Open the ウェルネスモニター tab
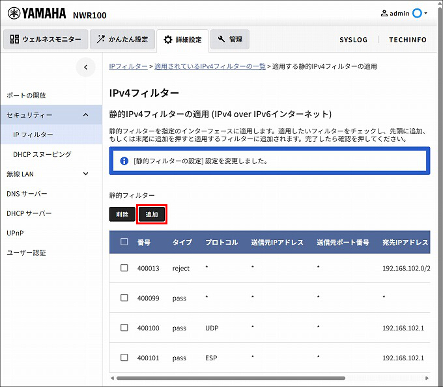 46,39
